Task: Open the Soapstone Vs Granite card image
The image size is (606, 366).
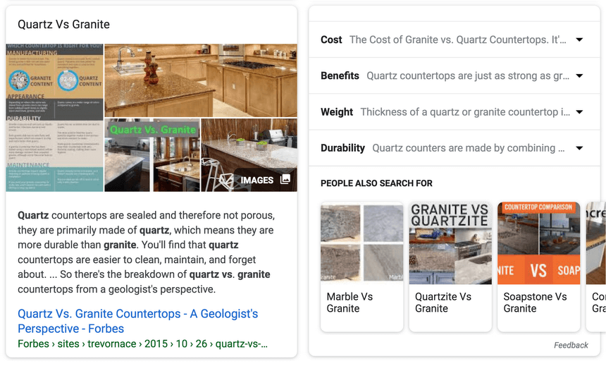Action: [x=538, y=243]
